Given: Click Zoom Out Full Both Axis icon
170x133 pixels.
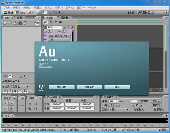Looking at the screenshot, I should click(30, 109).
